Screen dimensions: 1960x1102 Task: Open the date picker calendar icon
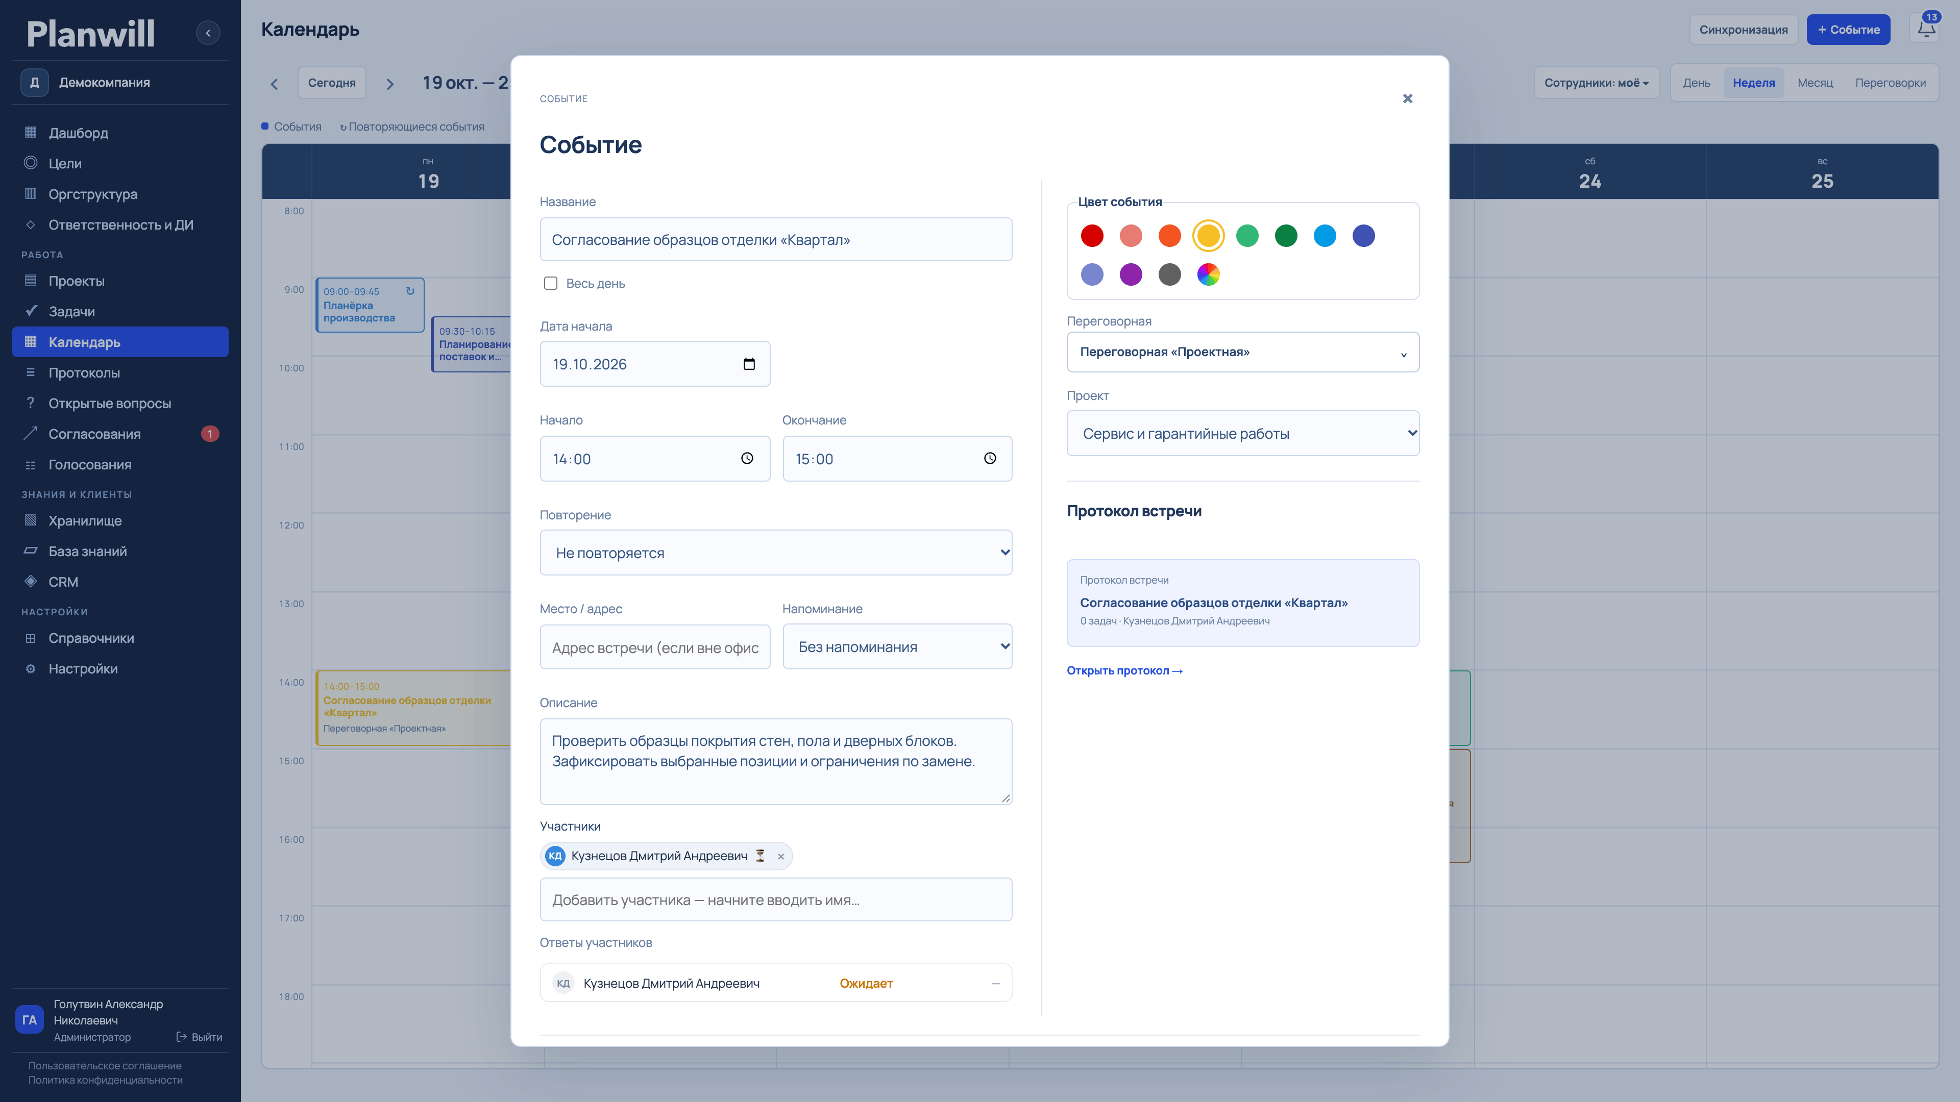tap(749, 364)
